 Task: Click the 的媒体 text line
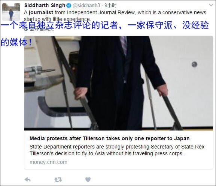coord(16,42)
